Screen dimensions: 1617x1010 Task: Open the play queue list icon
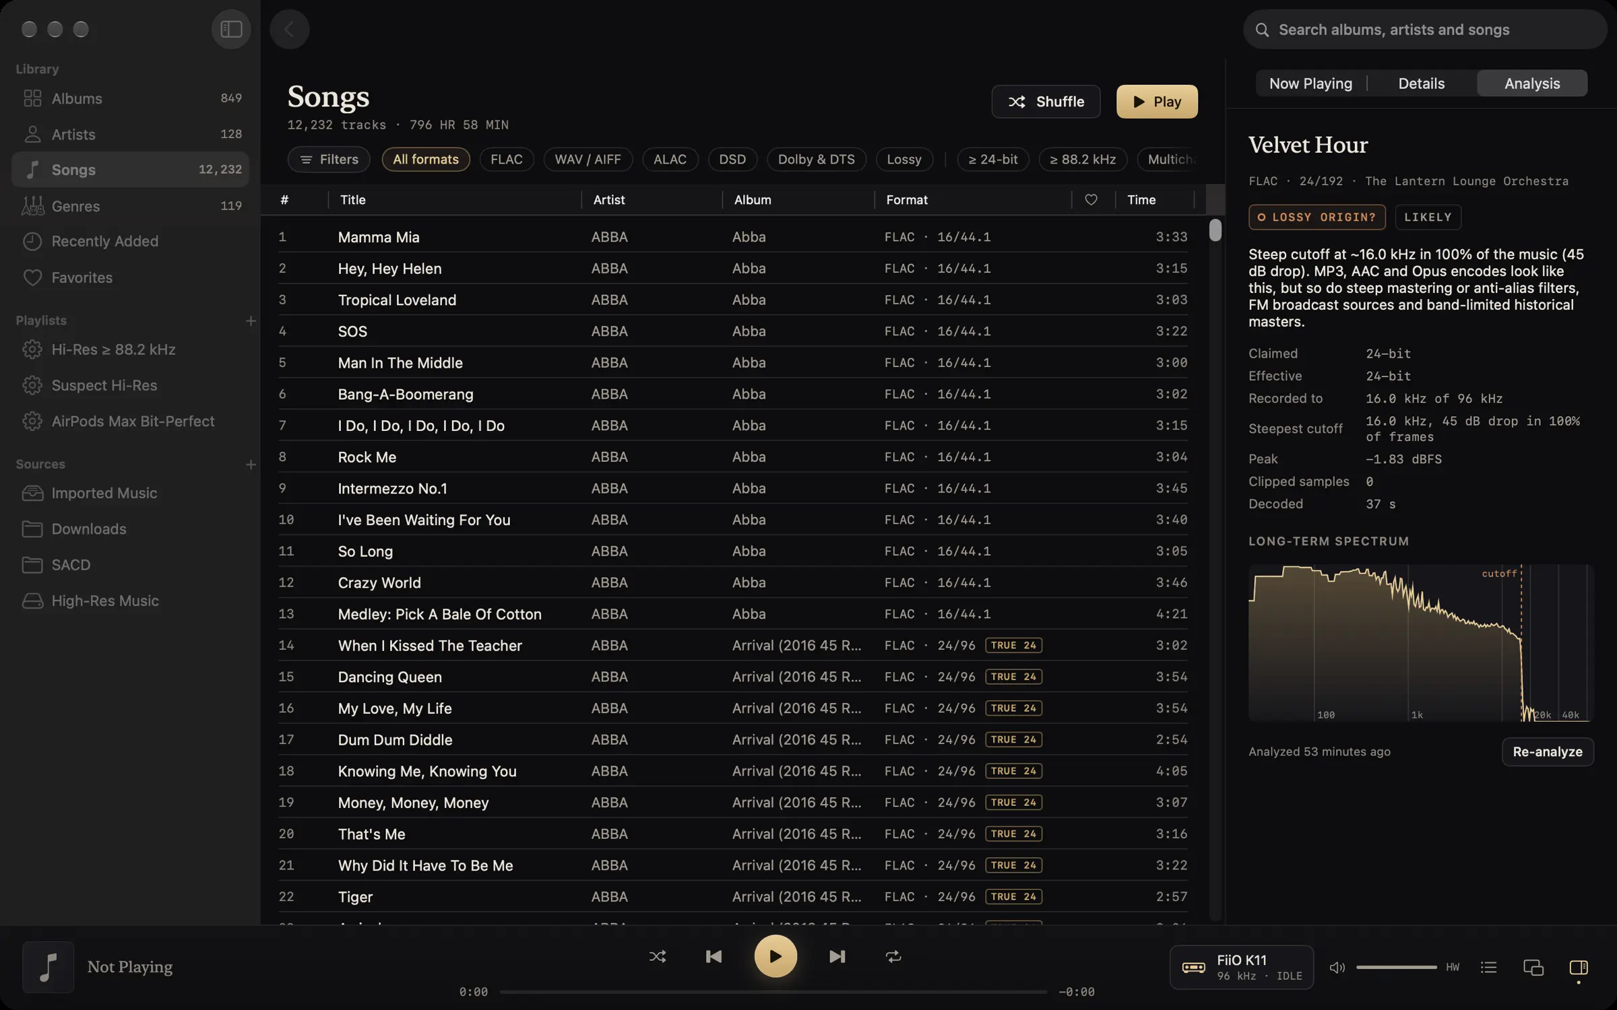[x=1488, y=968]
